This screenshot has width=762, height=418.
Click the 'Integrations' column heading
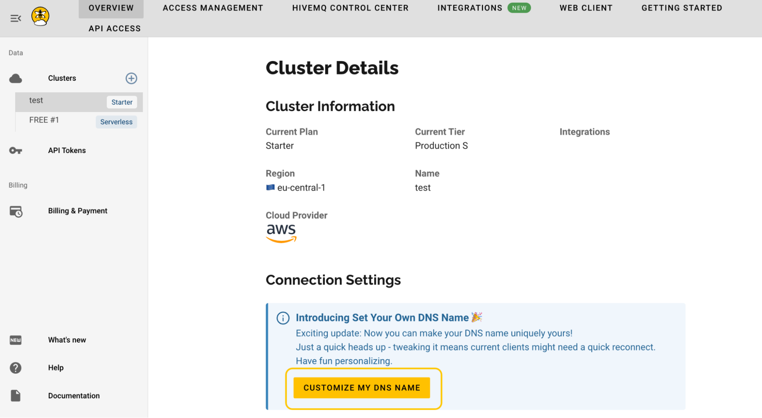click(x=584, y=132)
